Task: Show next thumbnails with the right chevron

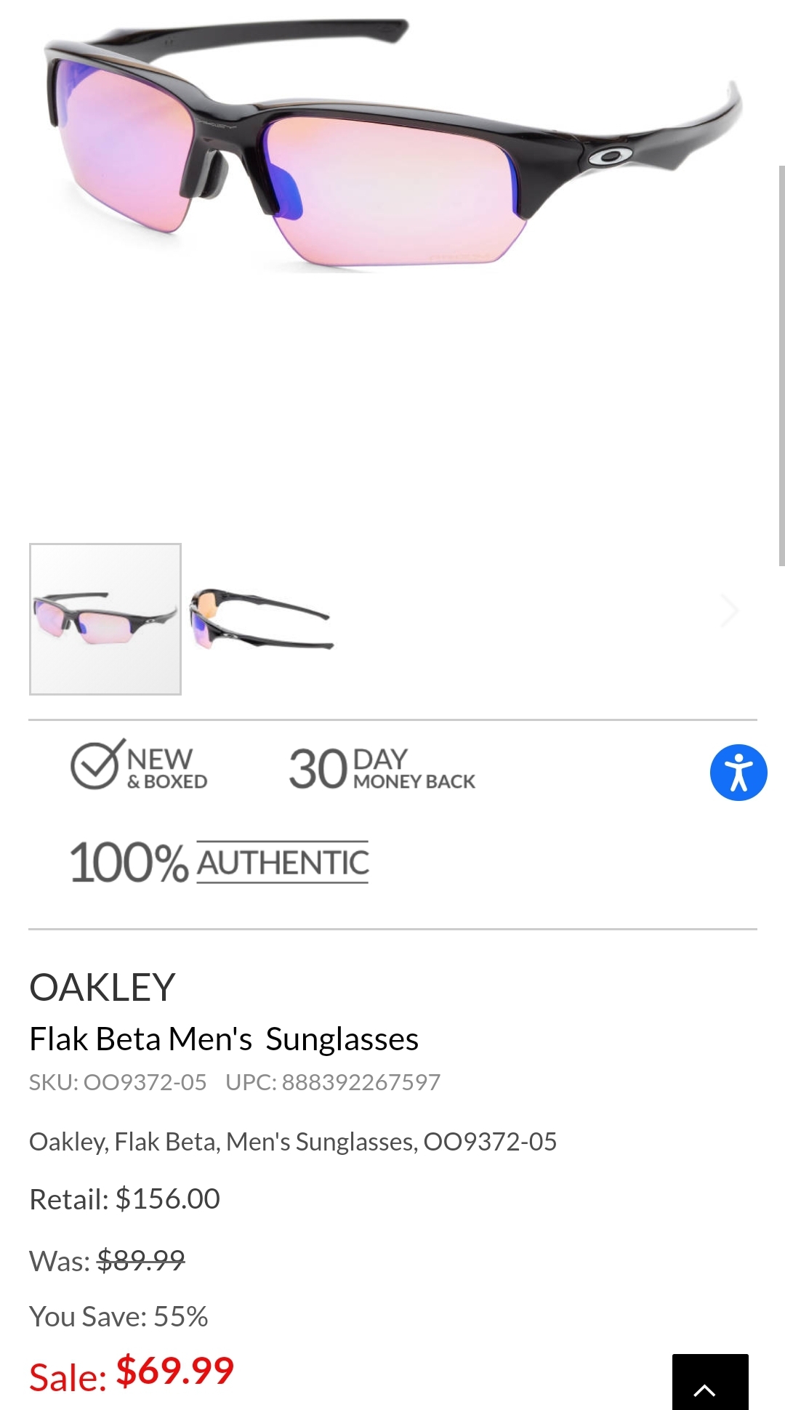Action: (x=729, y=611)
